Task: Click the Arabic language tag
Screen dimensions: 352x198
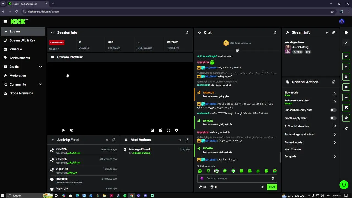Action: click(298, 52)
